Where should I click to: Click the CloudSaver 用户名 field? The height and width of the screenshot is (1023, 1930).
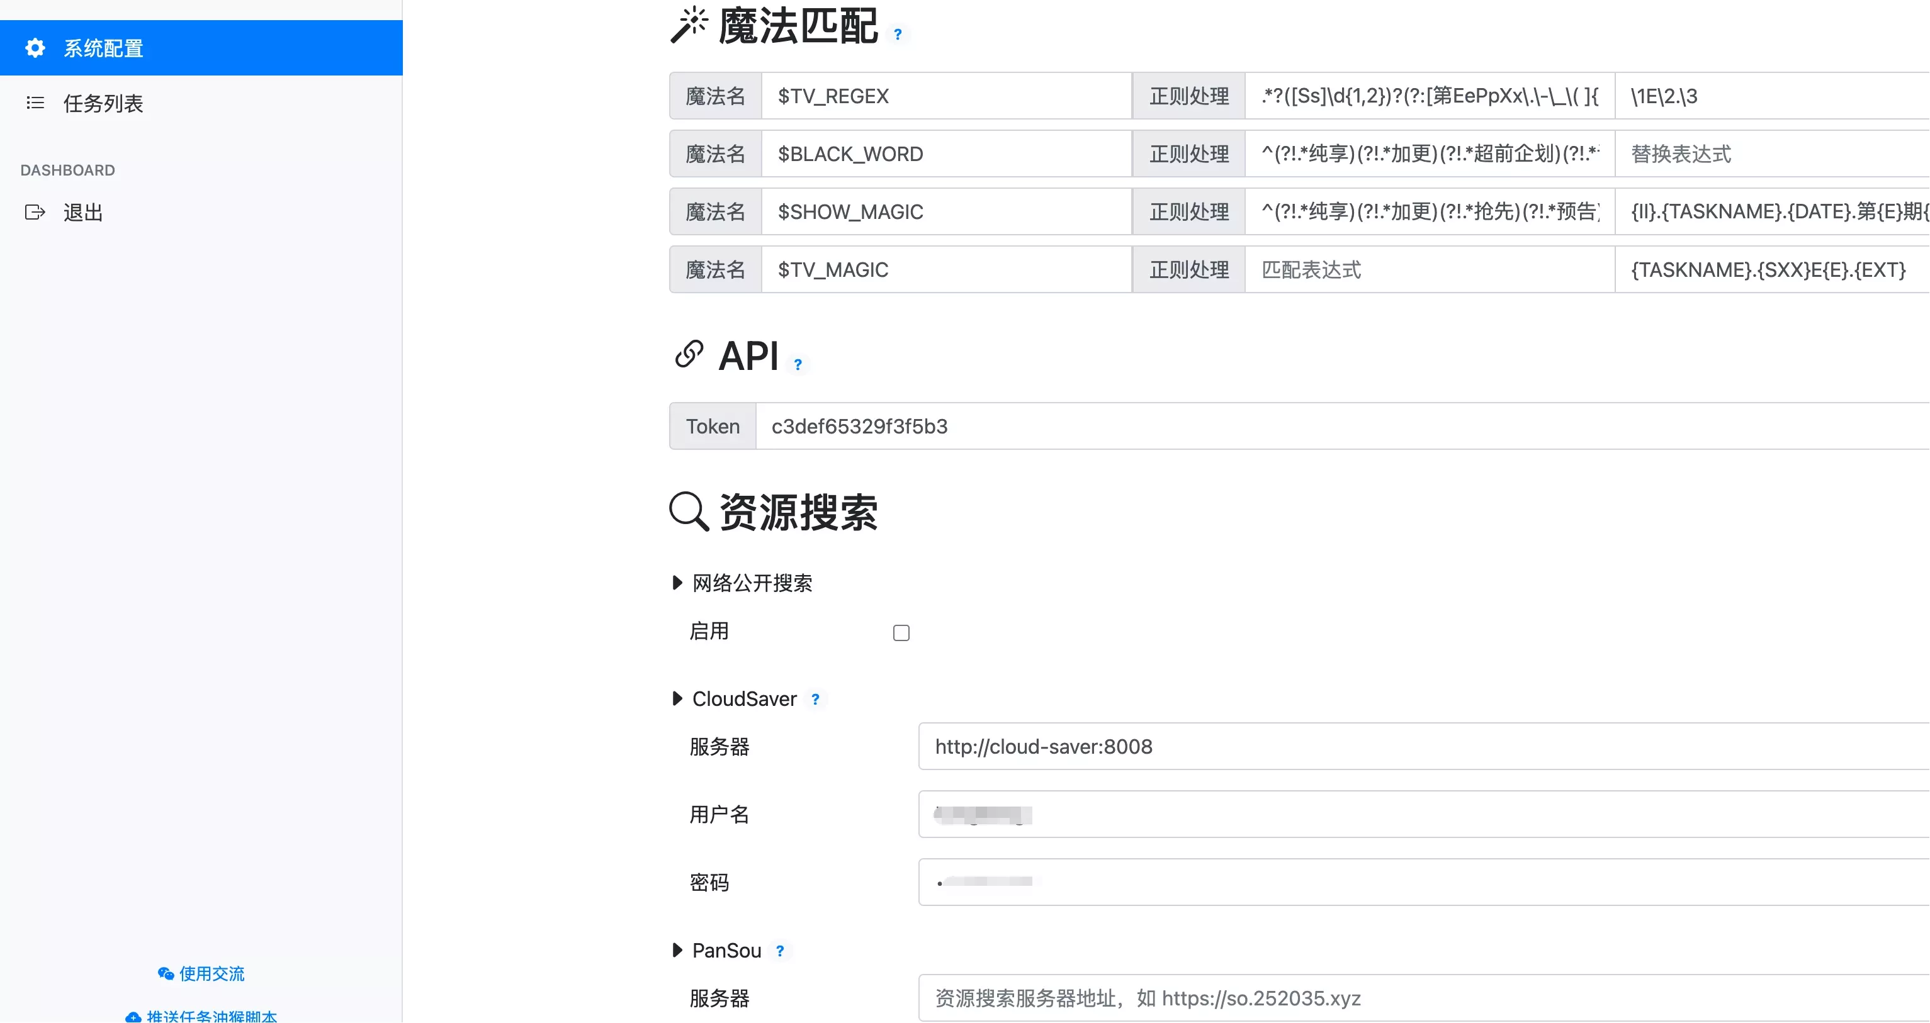(1425, 815)
